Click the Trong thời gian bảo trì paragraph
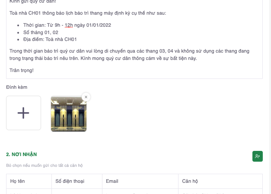This screenshot has width=271, height=194. click(x=129, y=55)
